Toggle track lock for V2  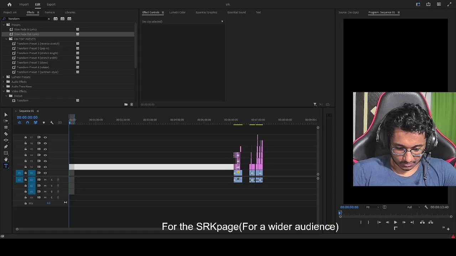(25, 167)
